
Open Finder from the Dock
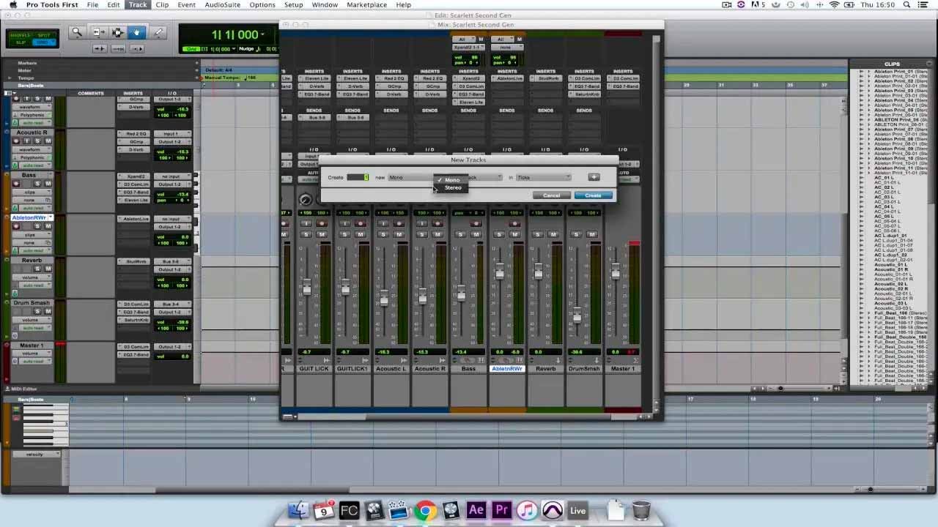click(298, 510)
